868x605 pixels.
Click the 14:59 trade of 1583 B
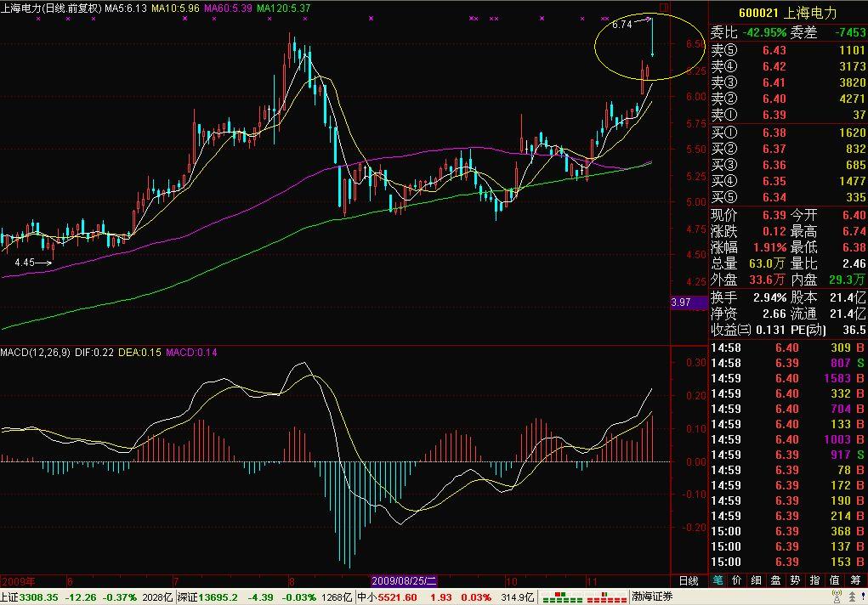(788, 379)
